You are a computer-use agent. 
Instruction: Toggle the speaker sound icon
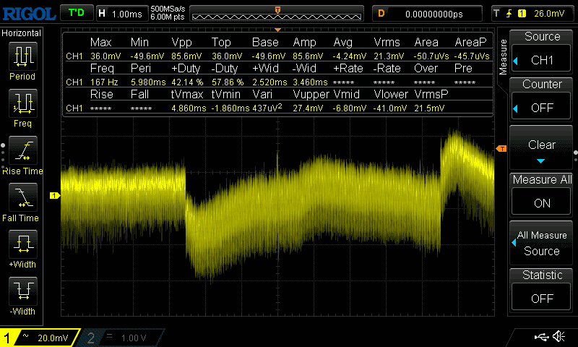click(x=558, y=337)
